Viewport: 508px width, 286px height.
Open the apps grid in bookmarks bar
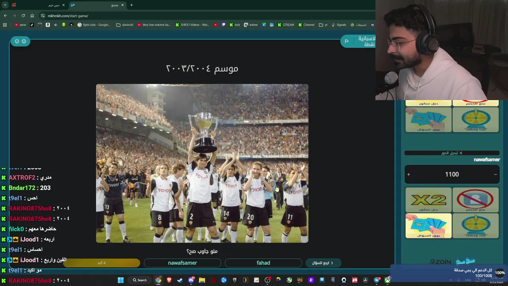coord(5,25)
